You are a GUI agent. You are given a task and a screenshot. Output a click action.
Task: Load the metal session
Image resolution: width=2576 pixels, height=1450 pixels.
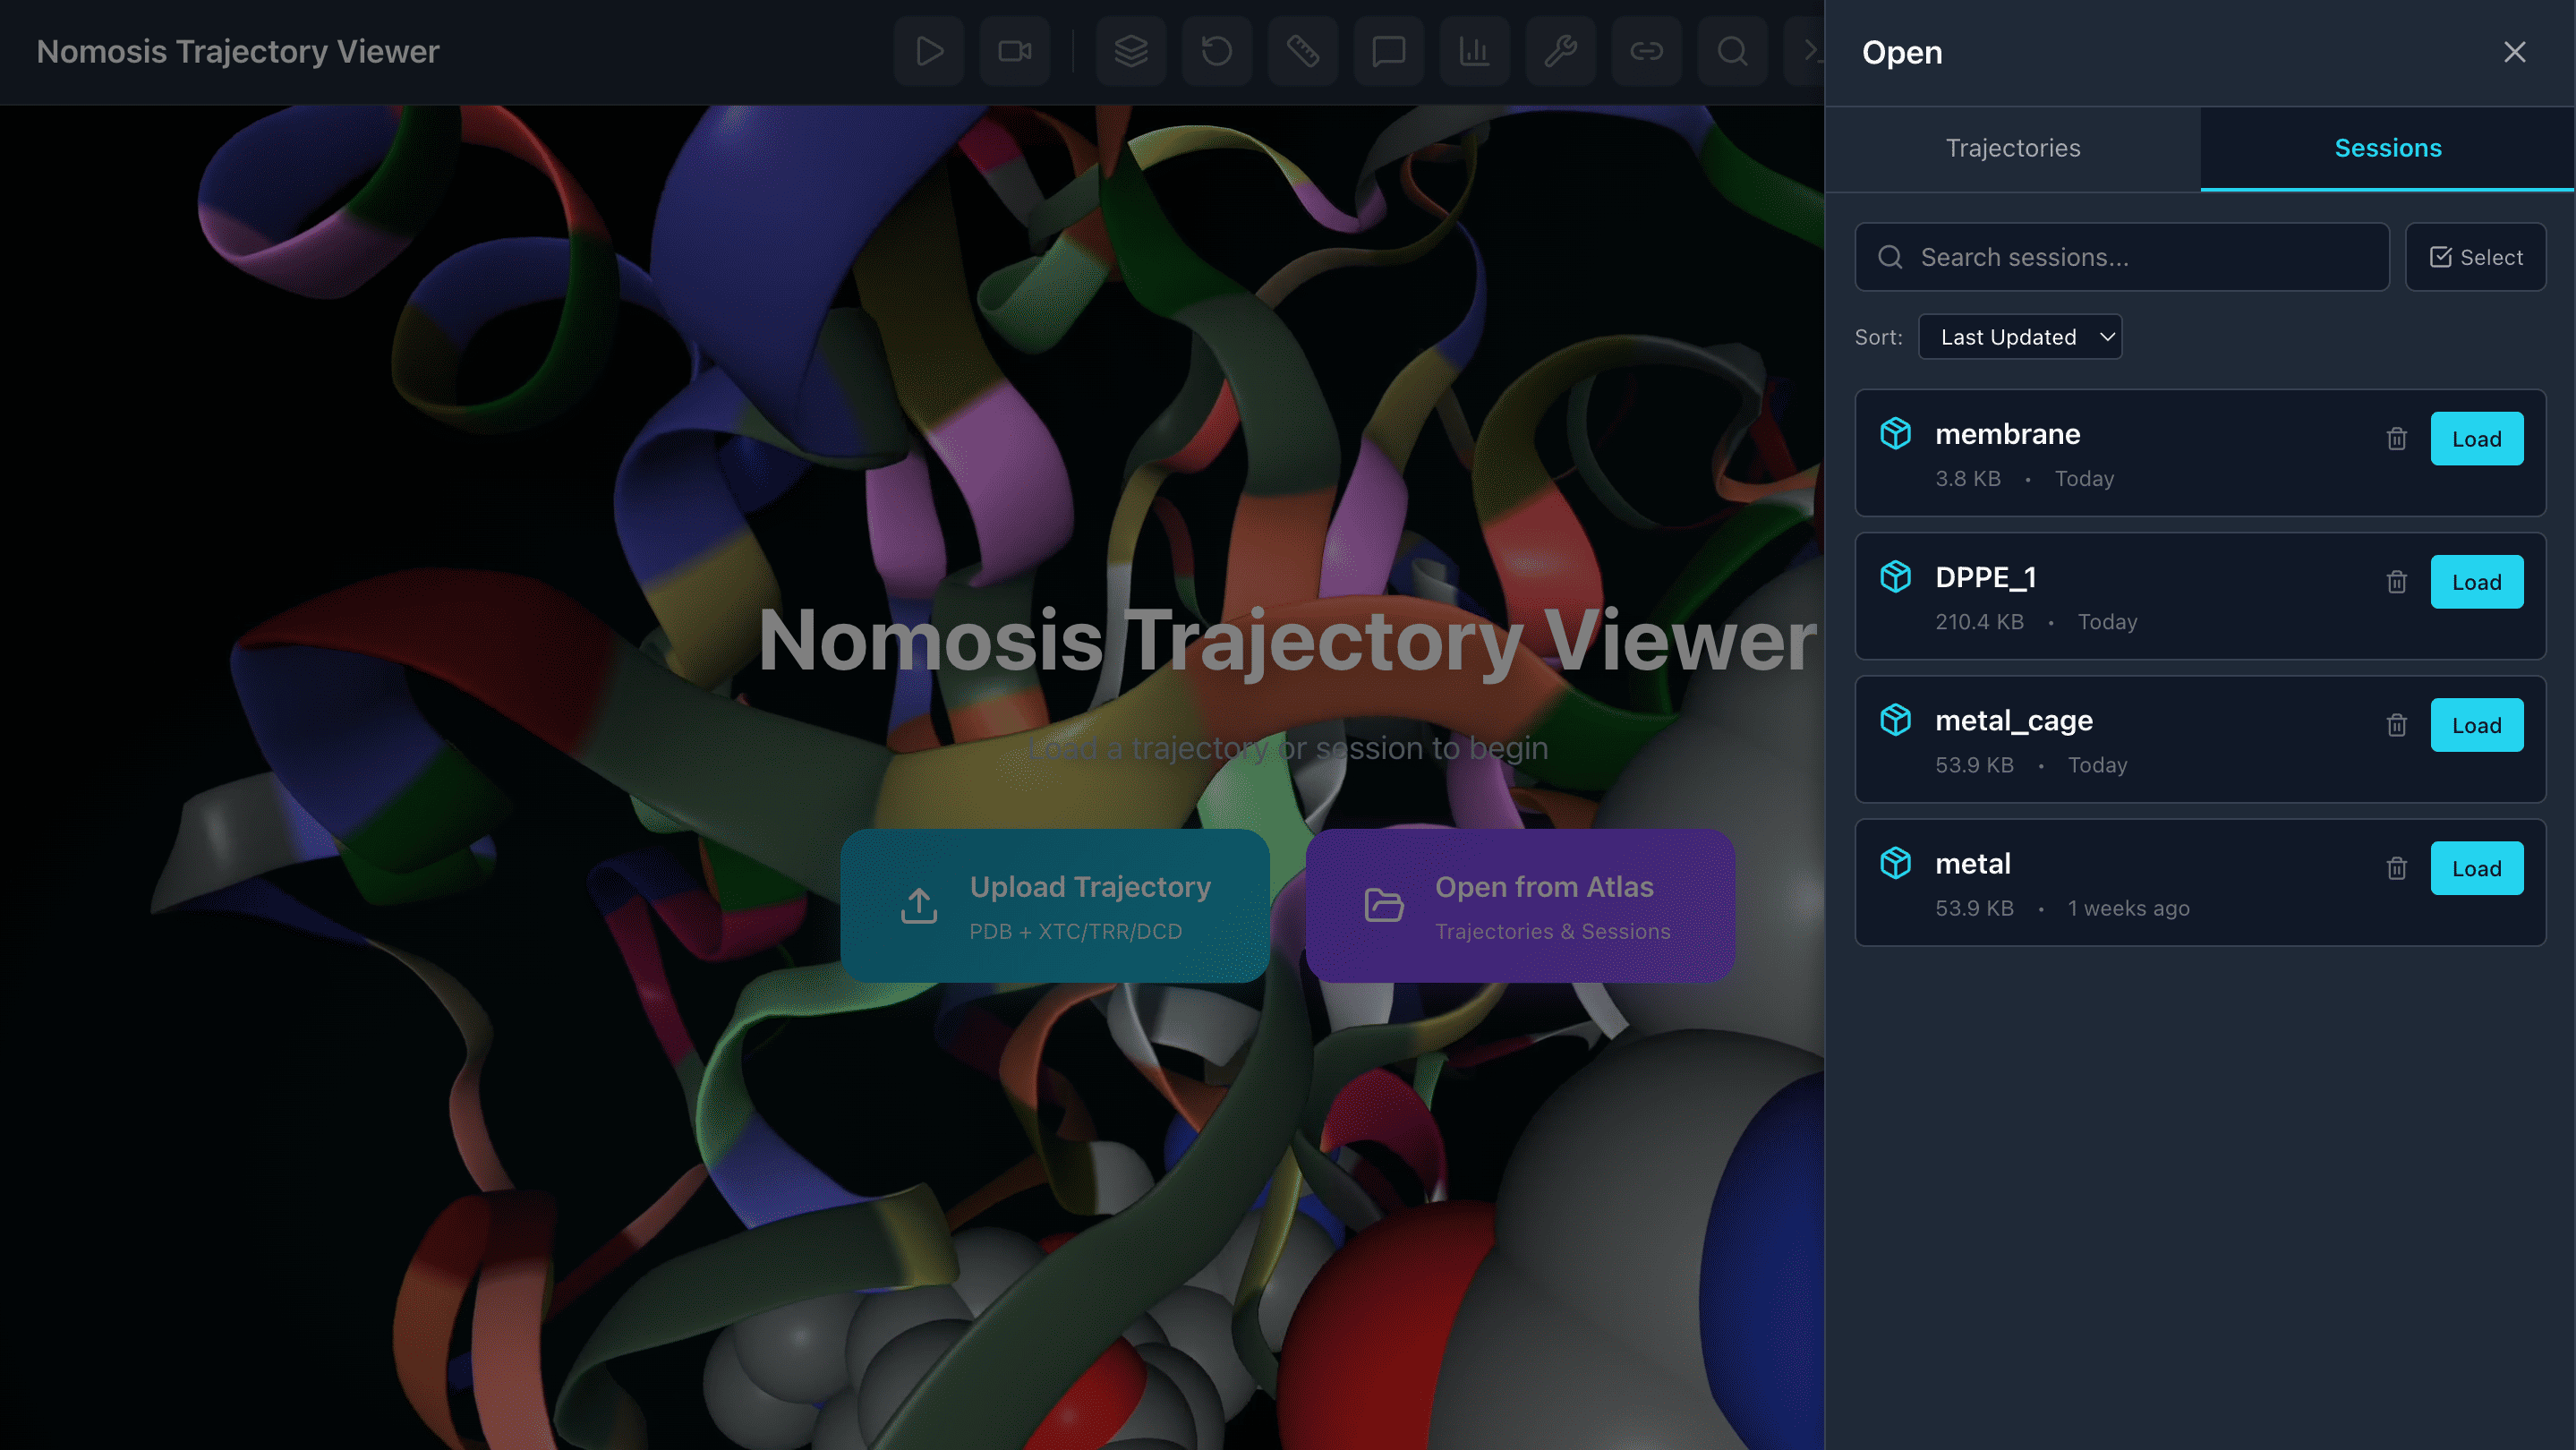[x=2476, y=869]
